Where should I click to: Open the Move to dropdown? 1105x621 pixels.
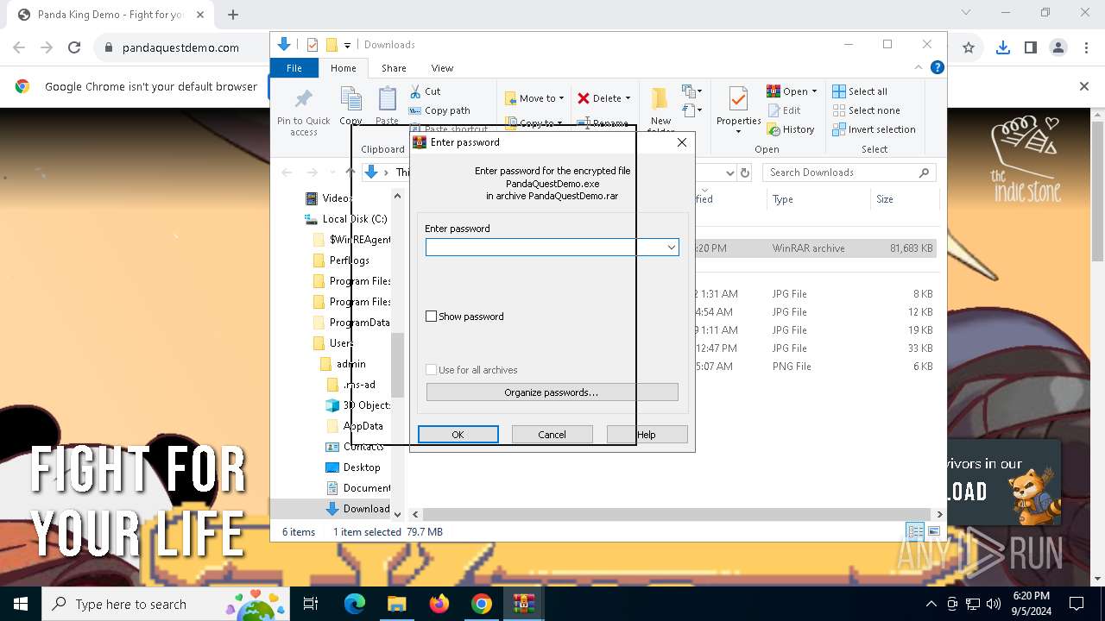534,98
